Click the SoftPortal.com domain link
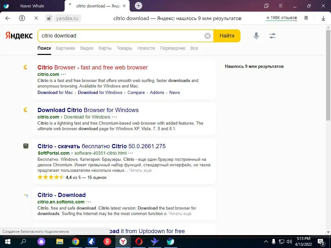331x248 pixels. click(53, 153)
